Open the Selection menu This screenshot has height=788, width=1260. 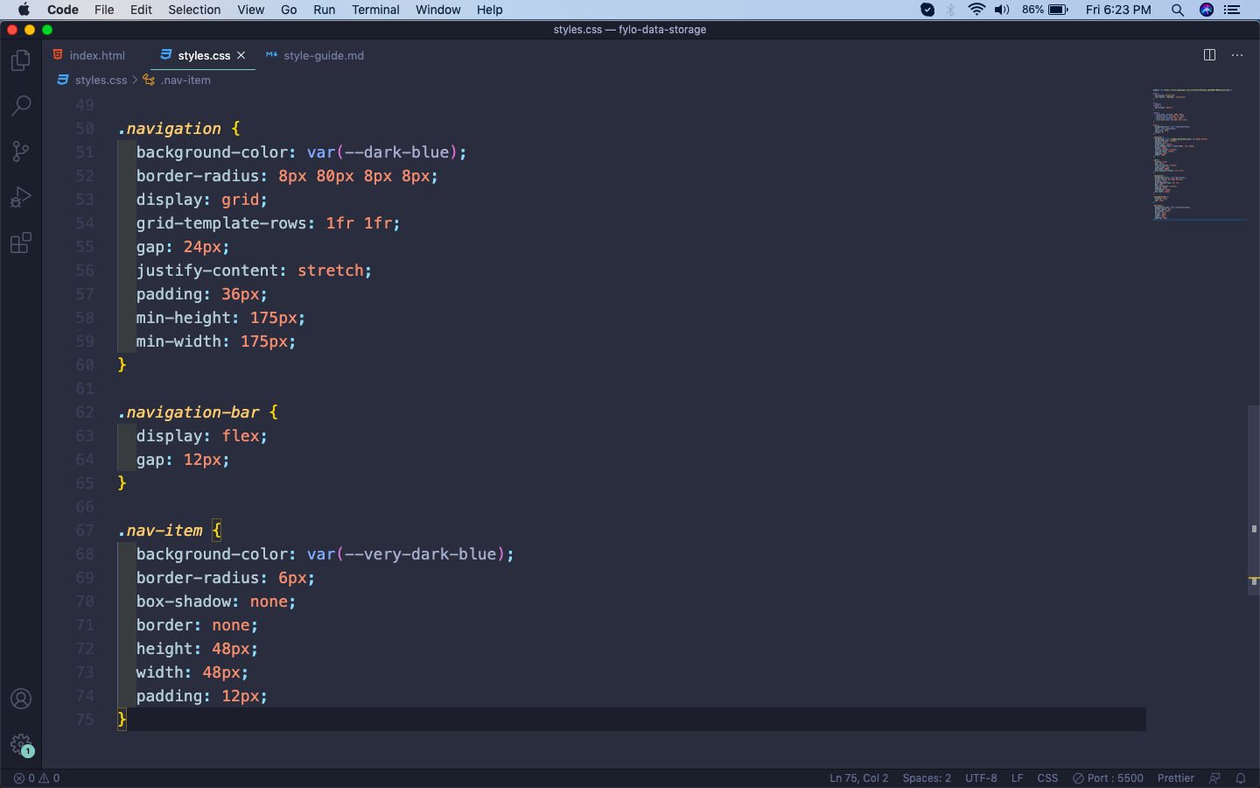click(194, 10)
